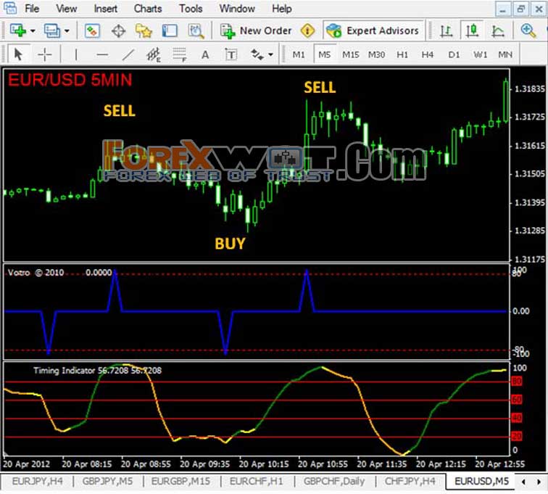This screenshot has width=548, height=494.
Task: Switch to EURGBP,M15 chart tab
Action: pyautogui.click(x=180, y=482)
